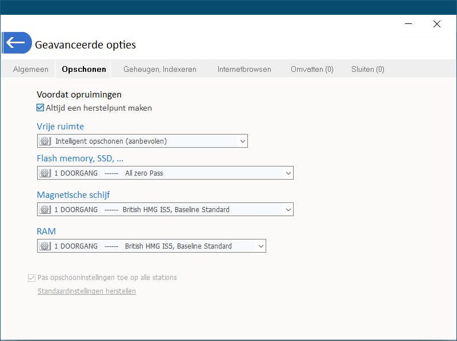Screen dimensions: 457x341
Task: Minimize the Geavanceerde opties window
Action: [408, 24]
